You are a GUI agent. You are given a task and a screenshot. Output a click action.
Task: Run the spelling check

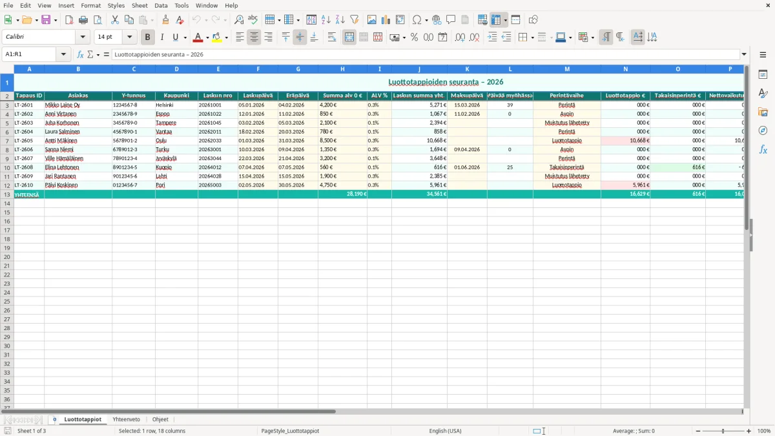(x=253, y=20)
